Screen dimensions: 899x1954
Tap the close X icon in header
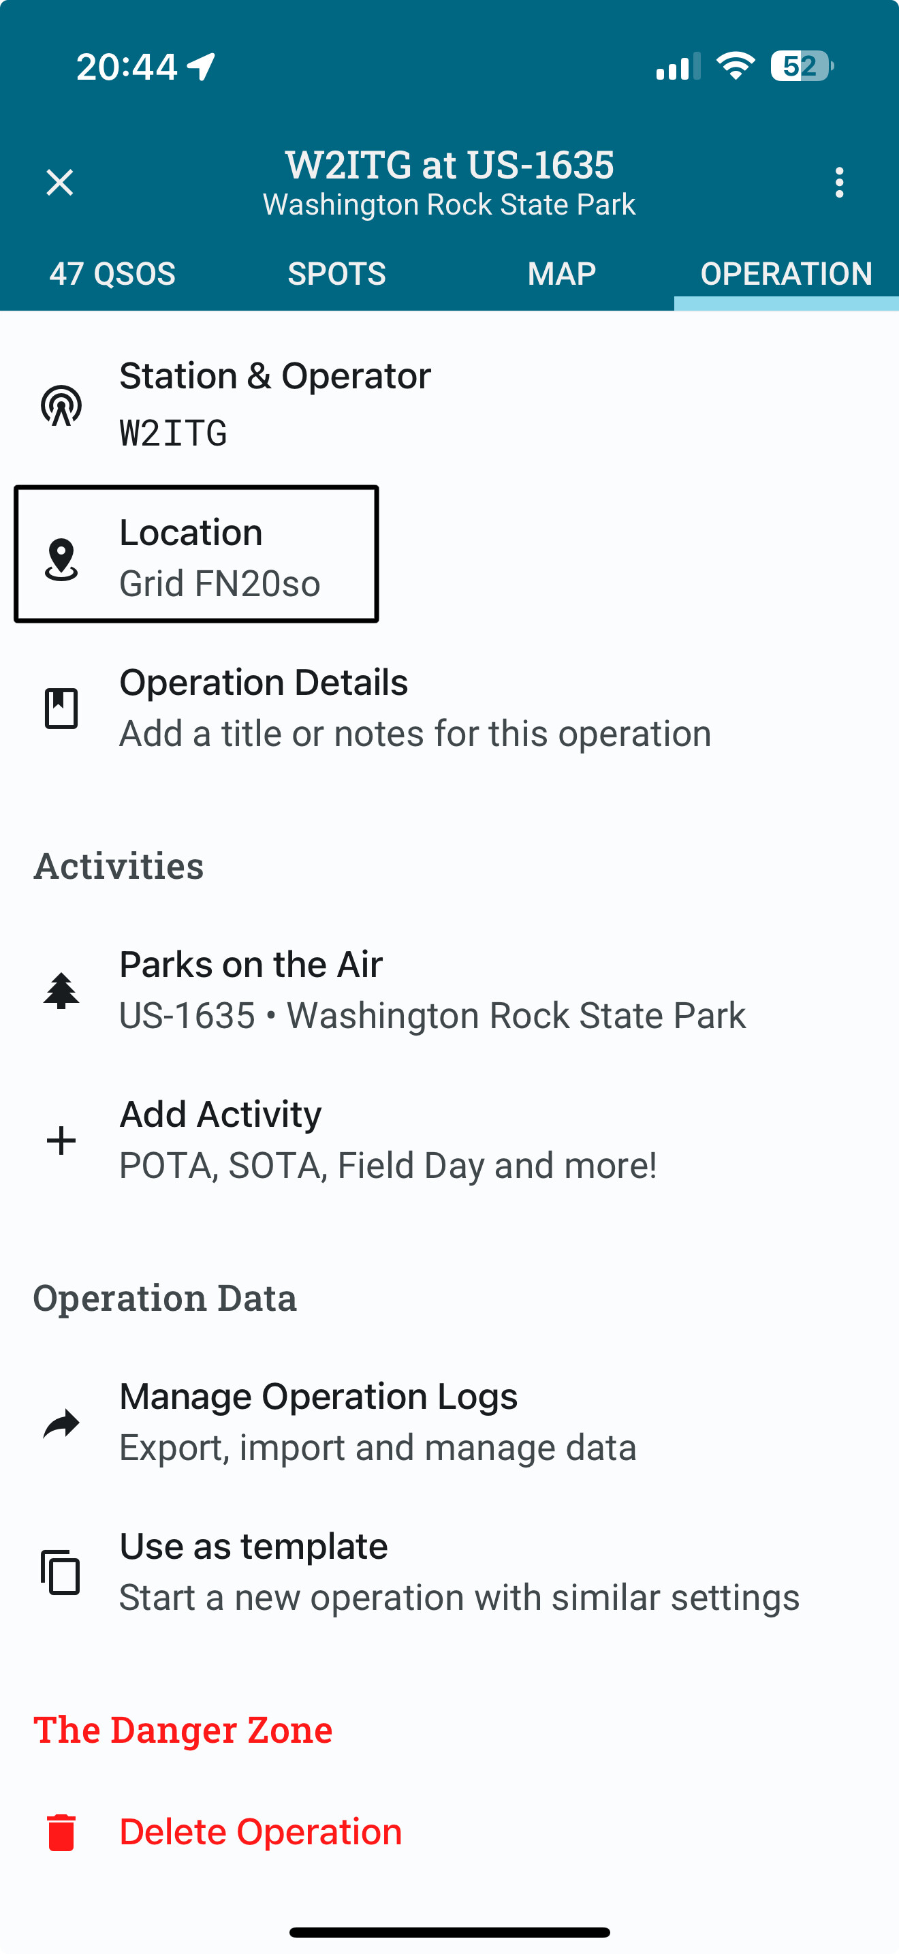tap(60, 183)
